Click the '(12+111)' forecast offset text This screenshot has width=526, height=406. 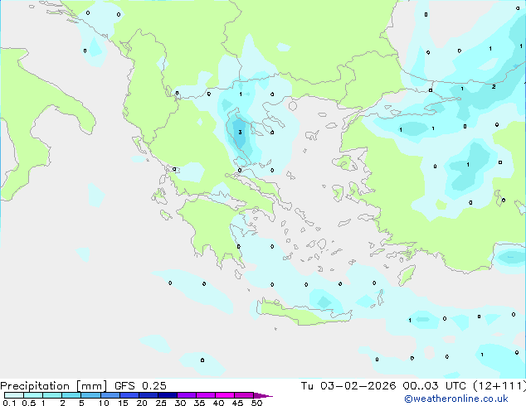pos(499,386)
